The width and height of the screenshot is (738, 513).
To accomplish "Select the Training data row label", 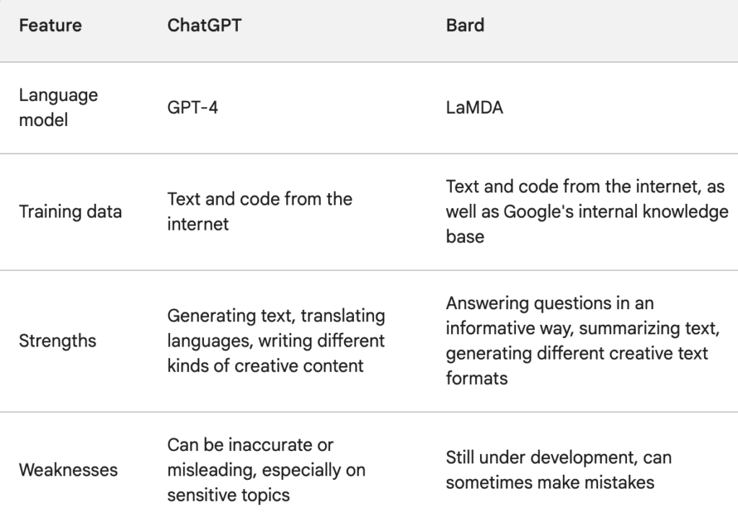I will pos(70,212).
